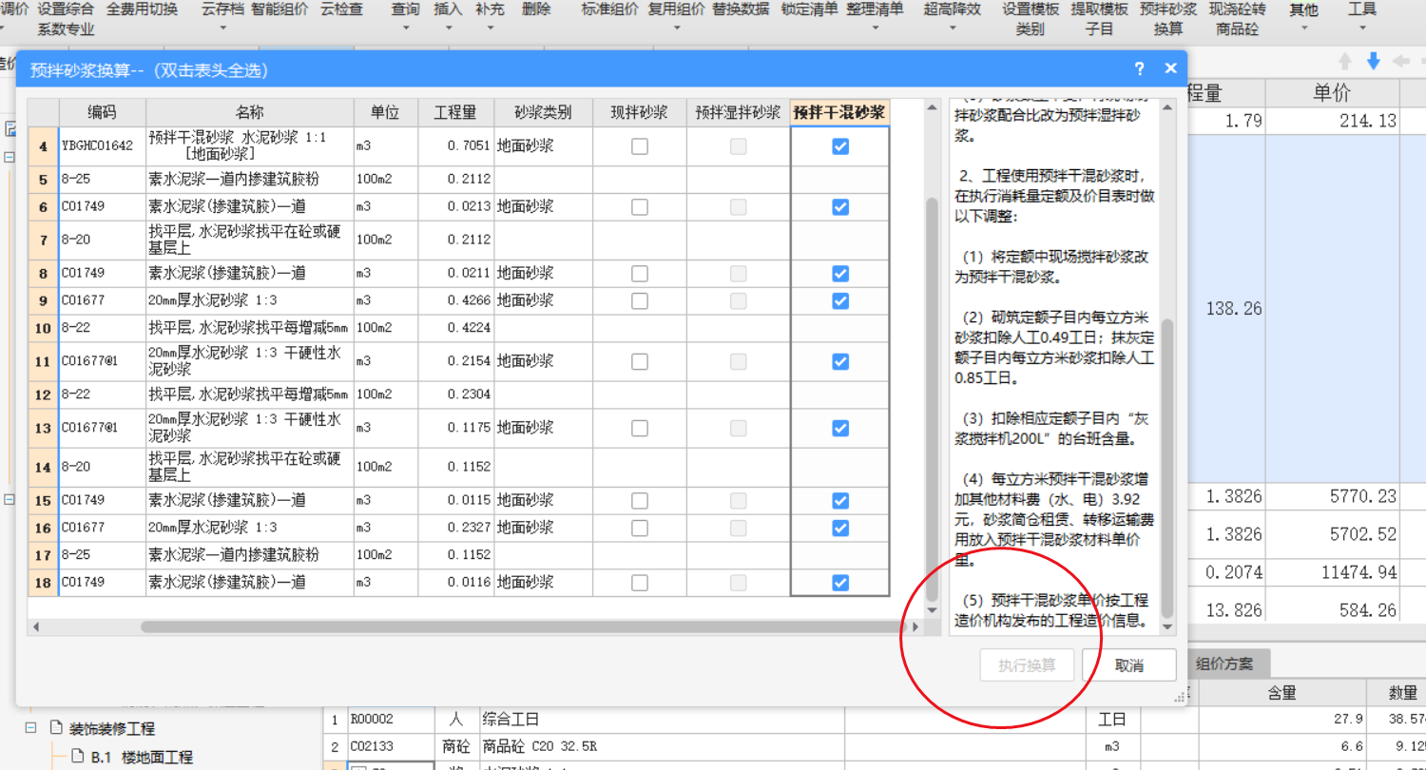Click 执行换算 button

pos(1027,665)
